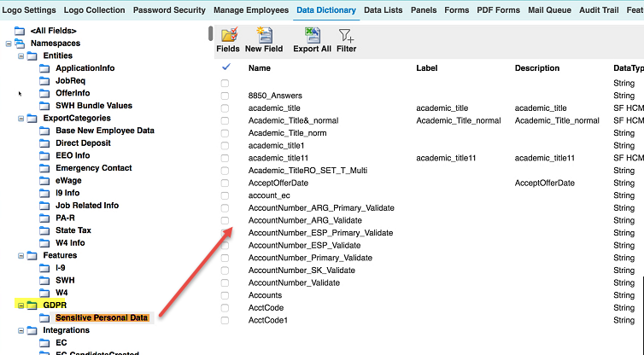Check the 8850_Answers row checkbox

coord(225,96)
